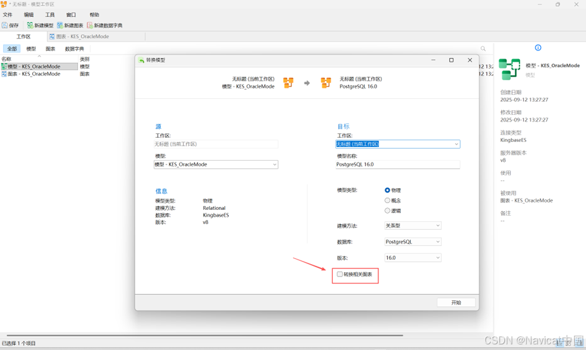Select the 数据字典 filter tab
This screenshot has height=350, width=586.
click(x=74, y=49)
